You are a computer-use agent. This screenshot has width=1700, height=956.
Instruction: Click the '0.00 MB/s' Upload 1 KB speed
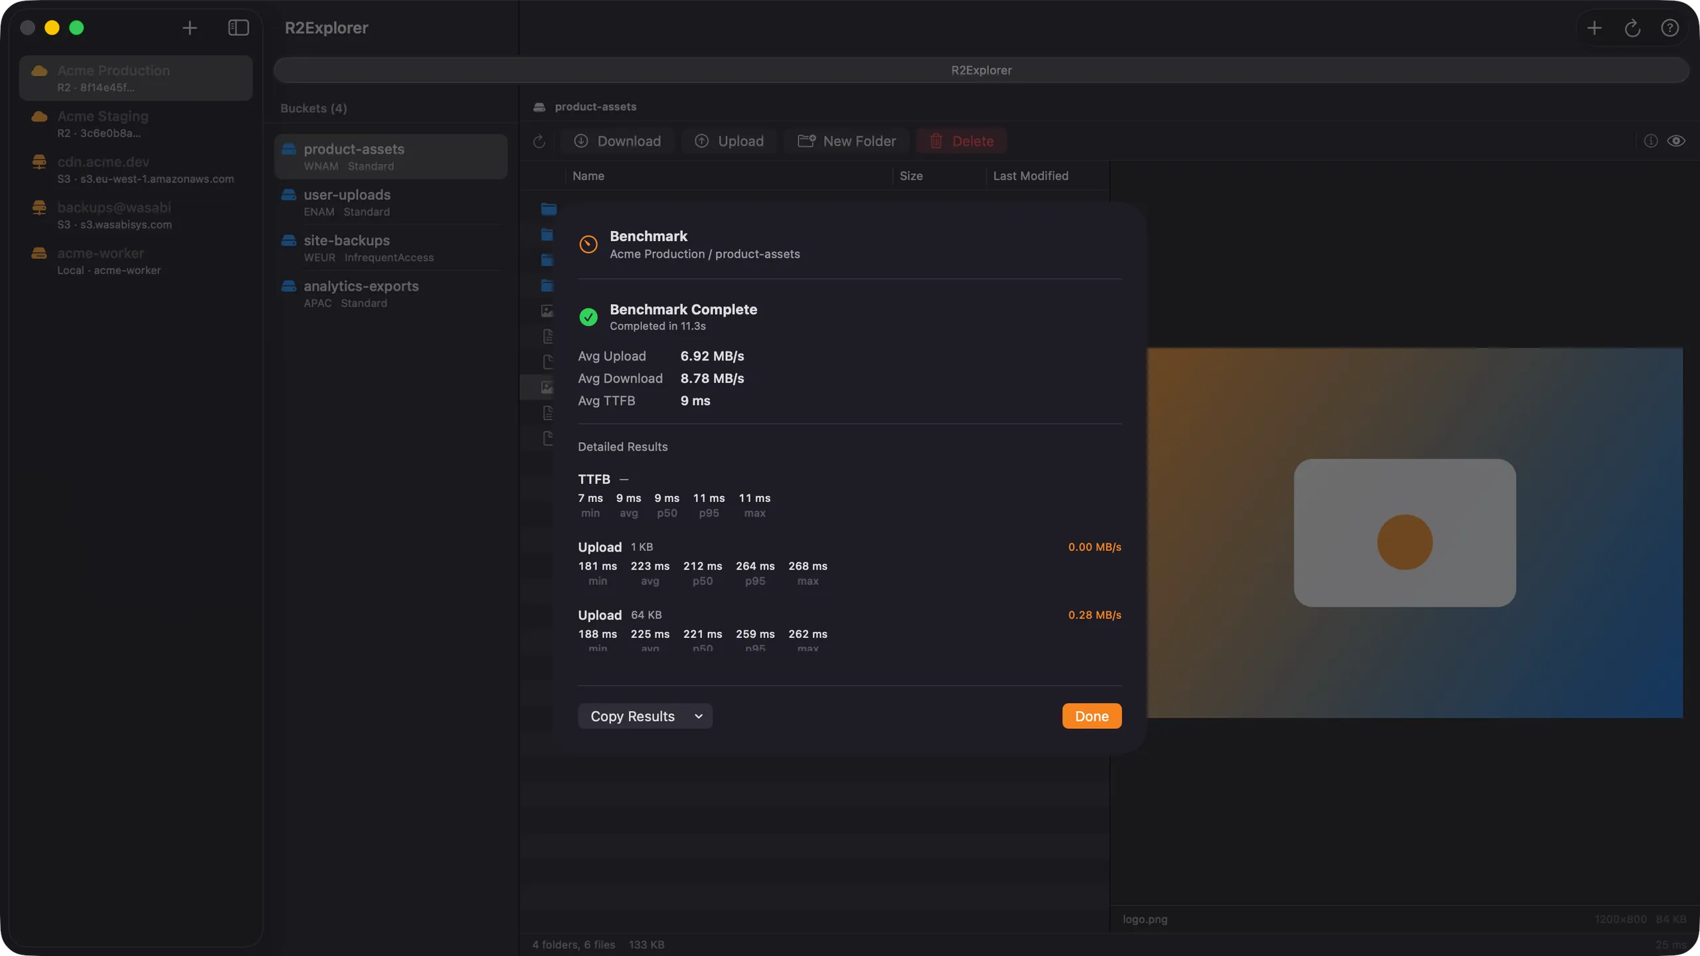coord(1094,548)
